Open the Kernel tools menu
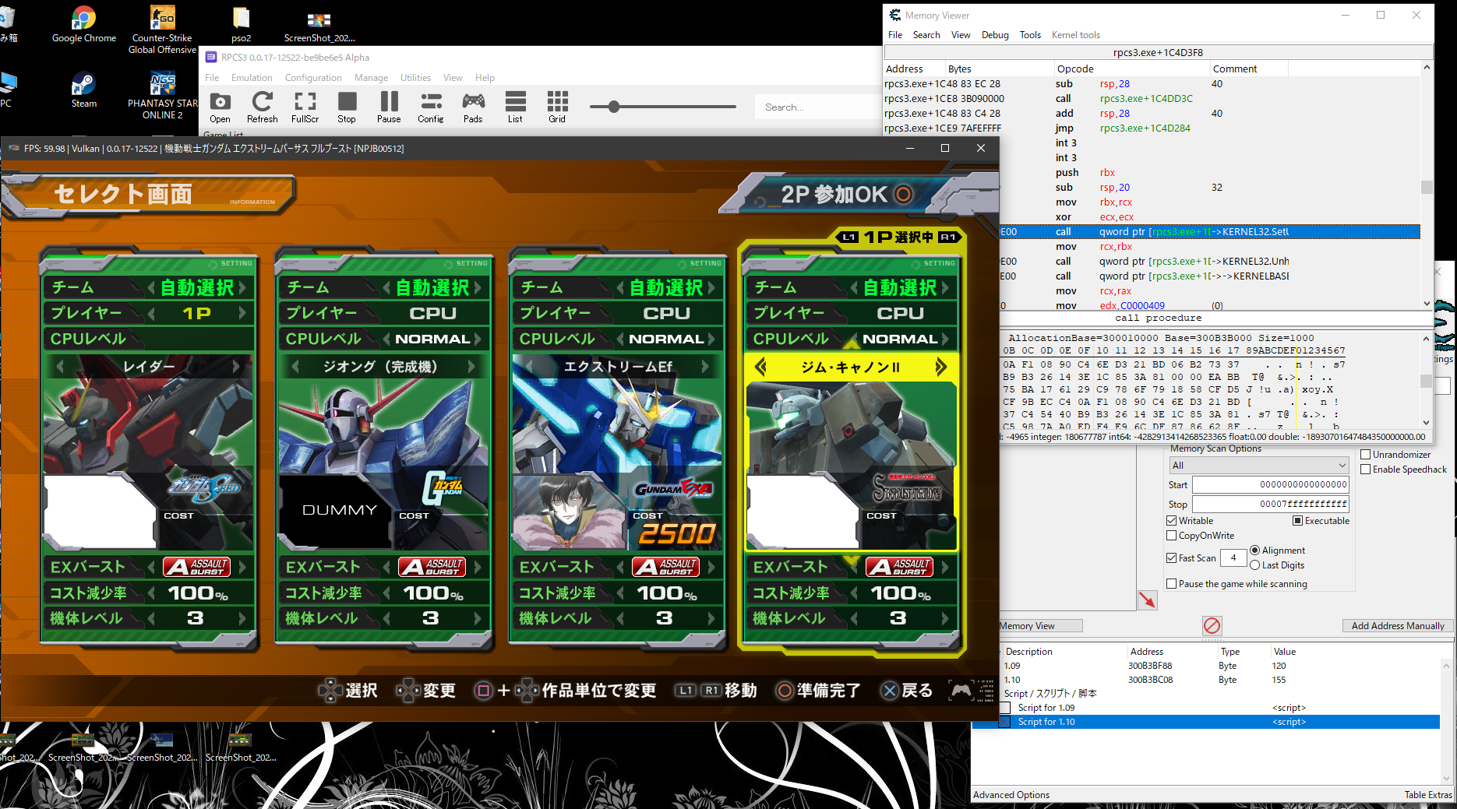1457x809 pixels. tap(1076, 35)
